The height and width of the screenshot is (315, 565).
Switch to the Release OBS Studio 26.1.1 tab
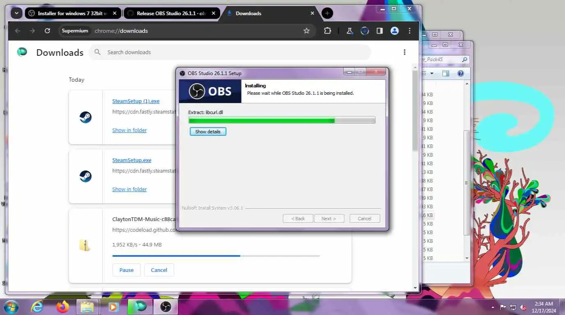(172, 13)
